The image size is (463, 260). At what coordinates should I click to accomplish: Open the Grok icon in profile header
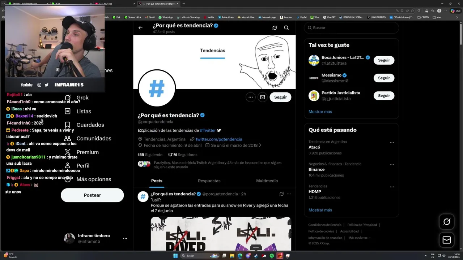[x=275, y=28]
